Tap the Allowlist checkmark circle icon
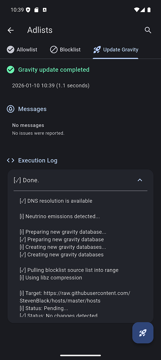 pos(11,50)
